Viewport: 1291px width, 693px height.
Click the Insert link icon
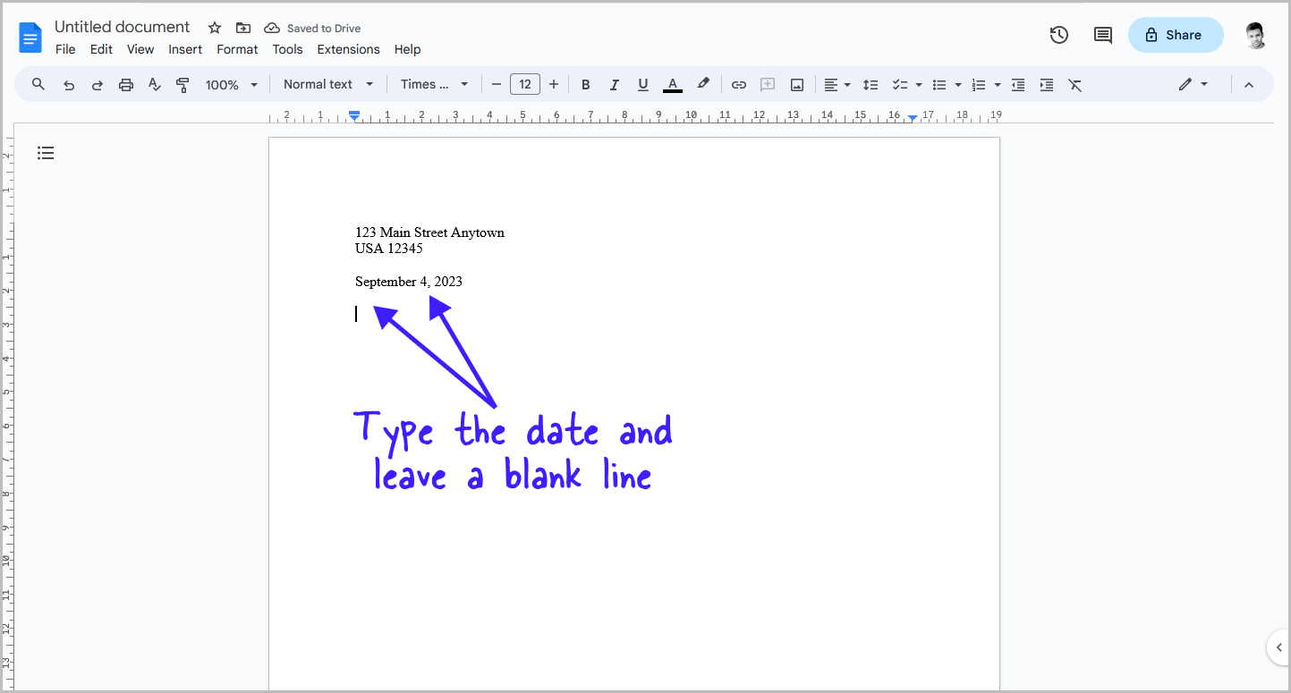[x=739, y=84]
